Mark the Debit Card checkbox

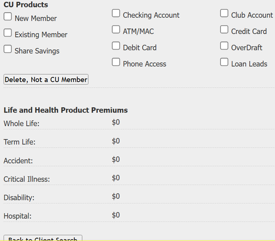(116, 46)
